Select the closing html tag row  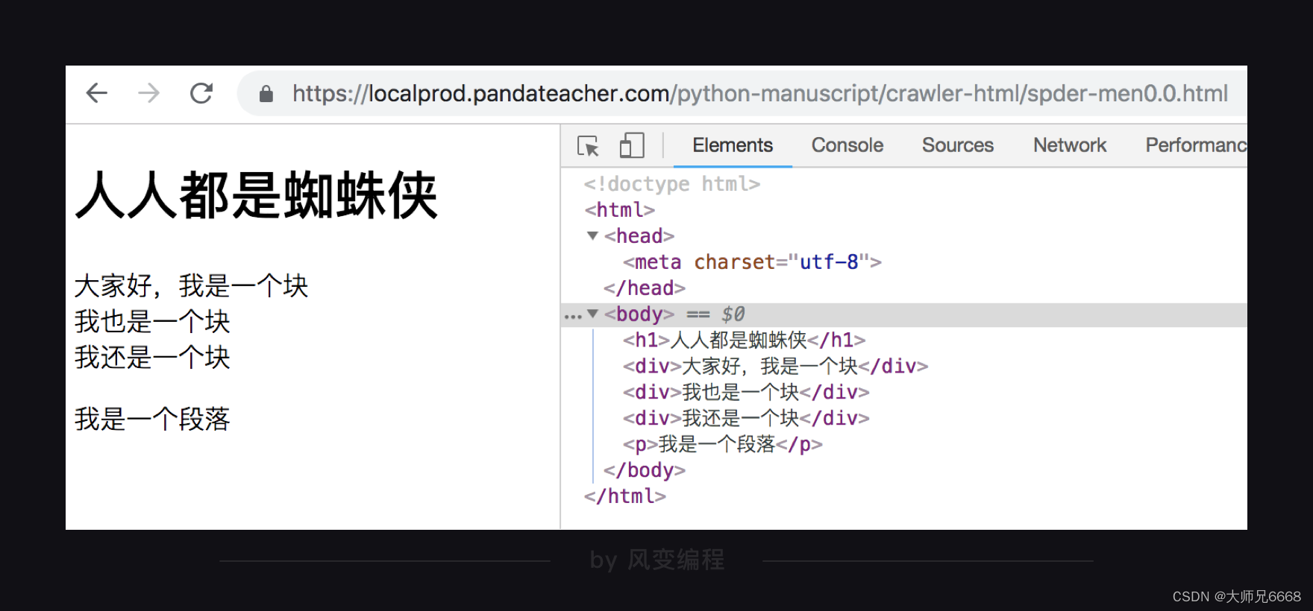coord(625,496)
